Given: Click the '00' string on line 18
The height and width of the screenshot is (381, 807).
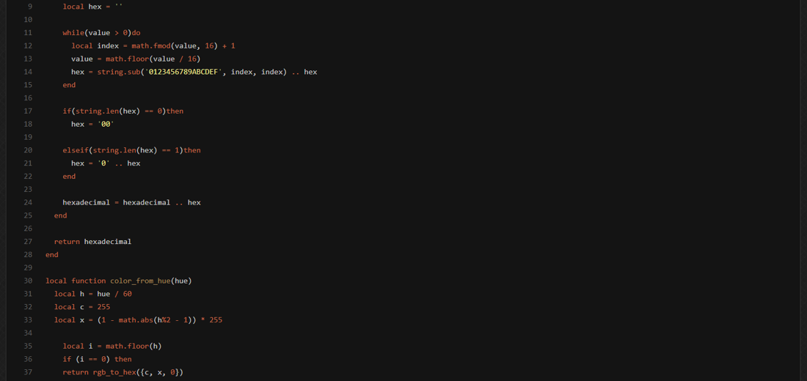Looking at the screenshot, I should [106, 125].
